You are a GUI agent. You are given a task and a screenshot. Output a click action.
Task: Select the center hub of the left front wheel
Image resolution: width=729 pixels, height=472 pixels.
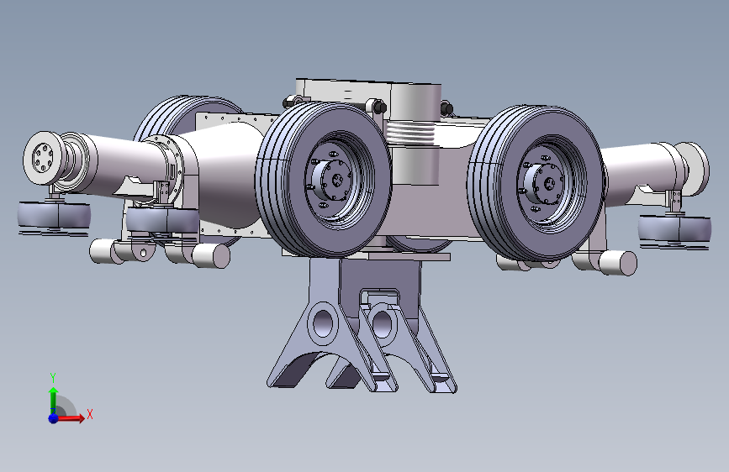pyautogui.click(x=335, y=180)
